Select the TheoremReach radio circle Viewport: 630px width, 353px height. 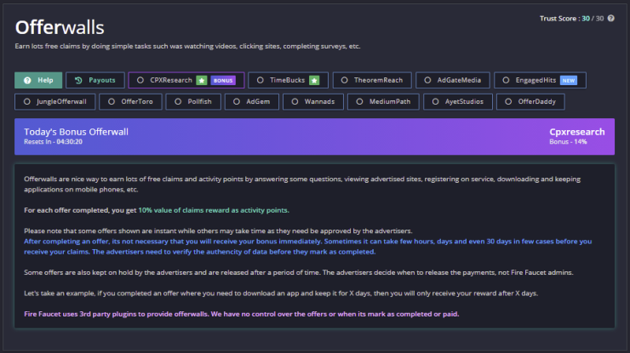click(344, 80)
